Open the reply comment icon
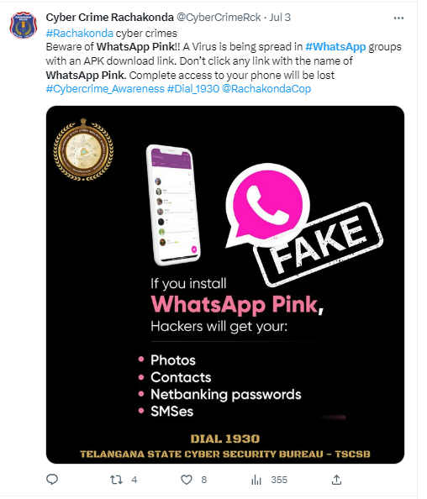The width and height of the screenshot is (427, 499). tap(52, 480)
